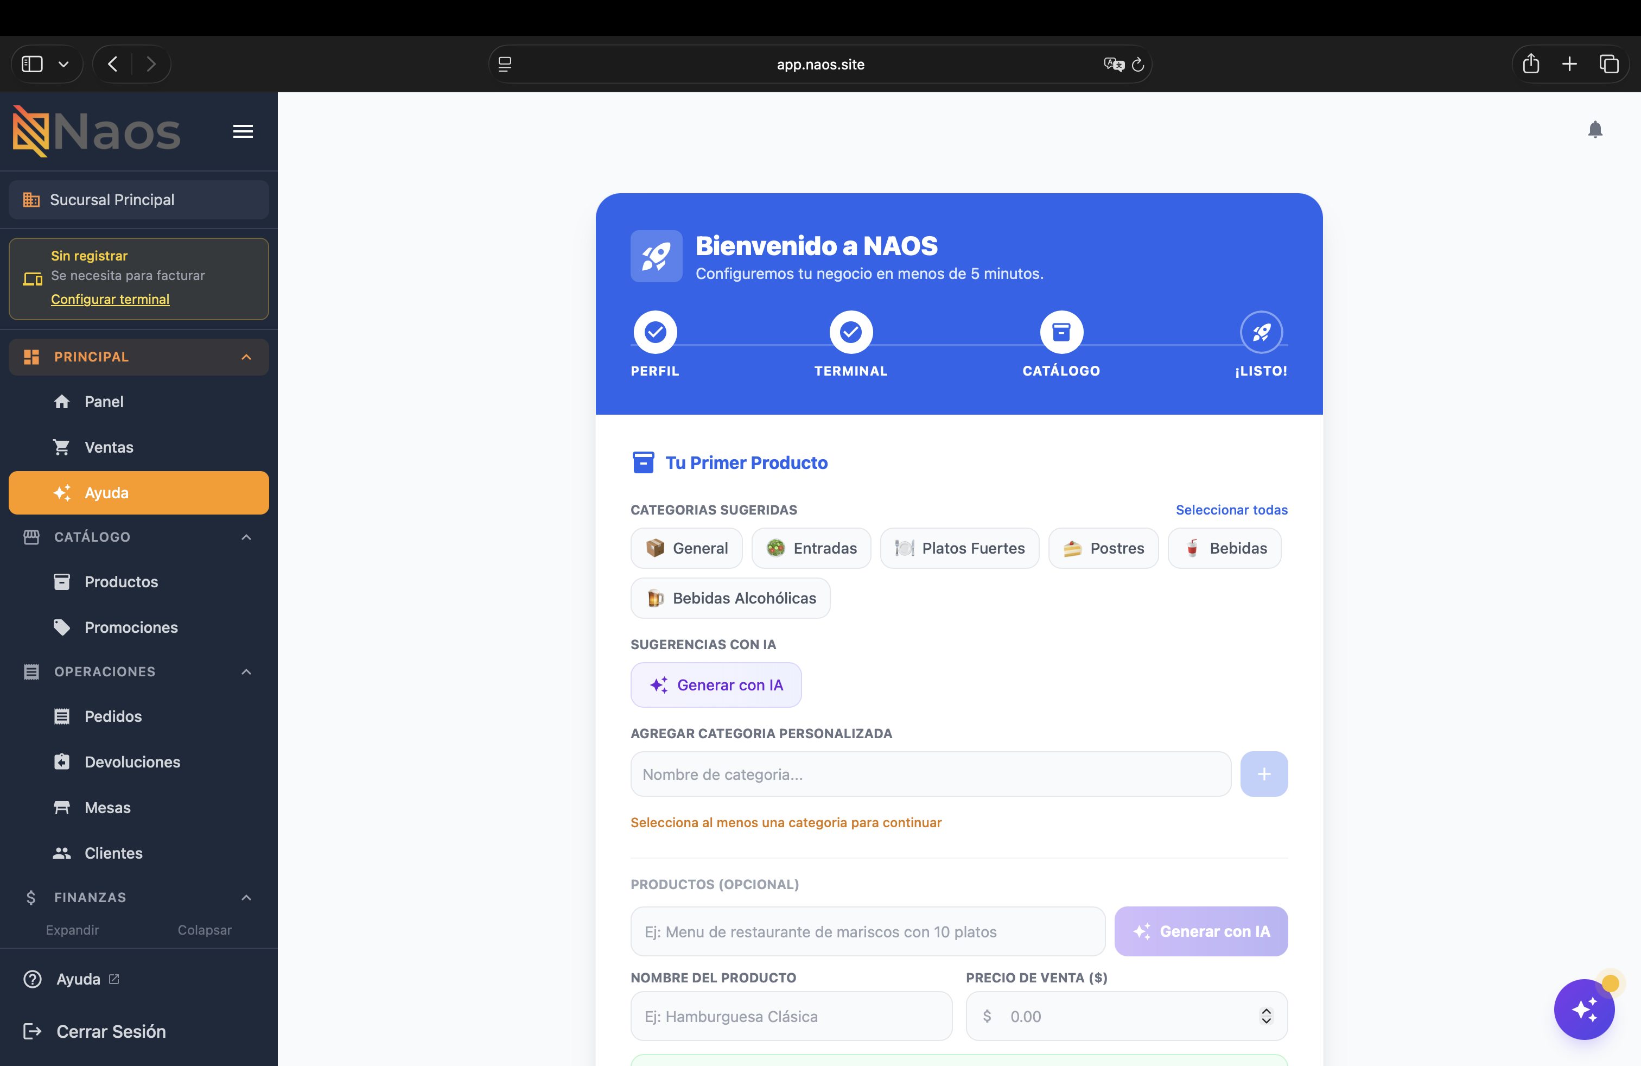Collapse the PRINCIPAL section
Screen dimensions: 1641x1066
tap(138, 357)
